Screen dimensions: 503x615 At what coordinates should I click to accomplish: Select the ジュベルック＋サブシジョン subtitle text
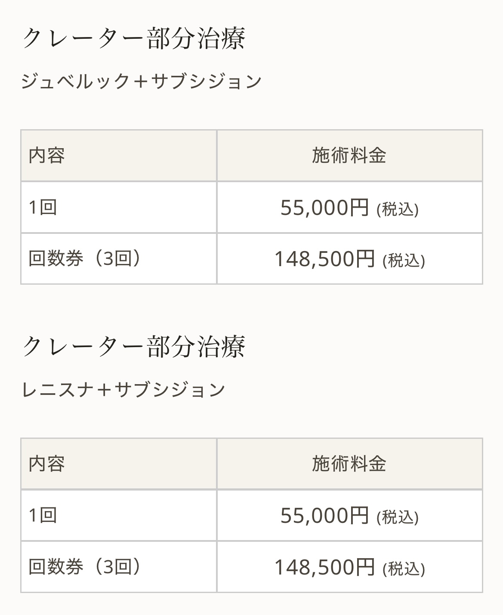point(141,81)
